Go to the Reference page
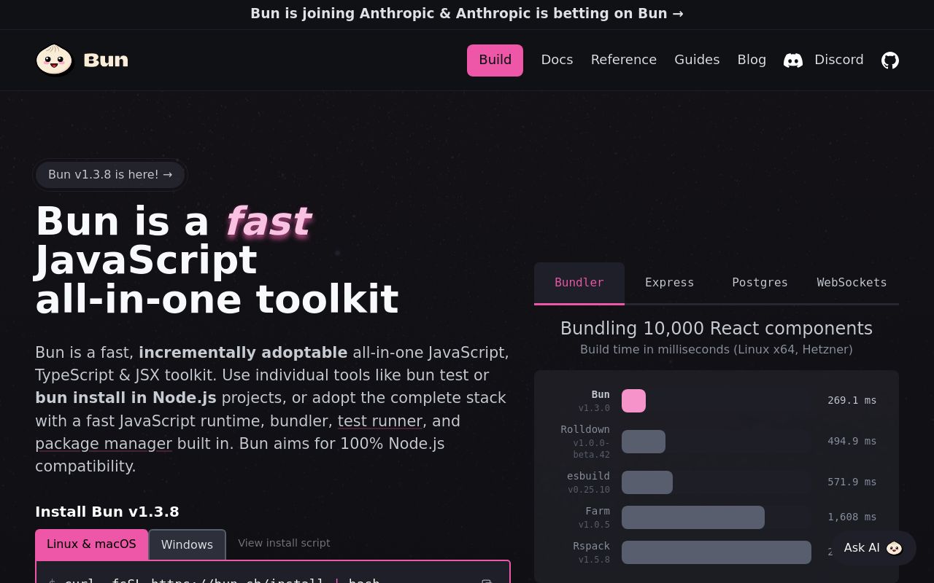The height and width of the screenshot is (583, 934). point(623,60)
